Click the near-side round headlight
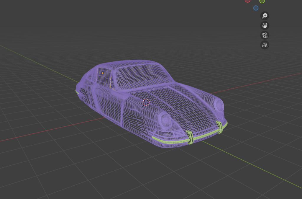The width and height of the screenshot is (302, 199). coord(165,119)
